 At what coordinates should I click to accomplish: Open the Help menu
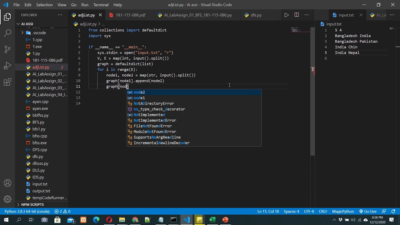coord(118,5)
